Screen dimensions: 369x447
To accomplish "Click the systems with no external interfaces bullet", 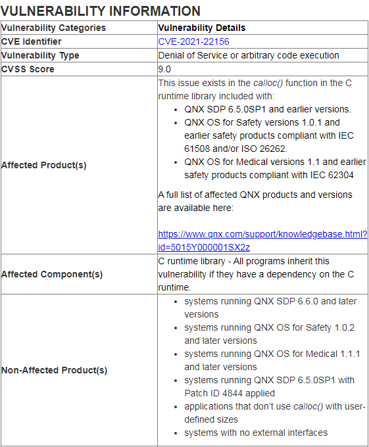I will pyautogui.click(x=256, y=433).
